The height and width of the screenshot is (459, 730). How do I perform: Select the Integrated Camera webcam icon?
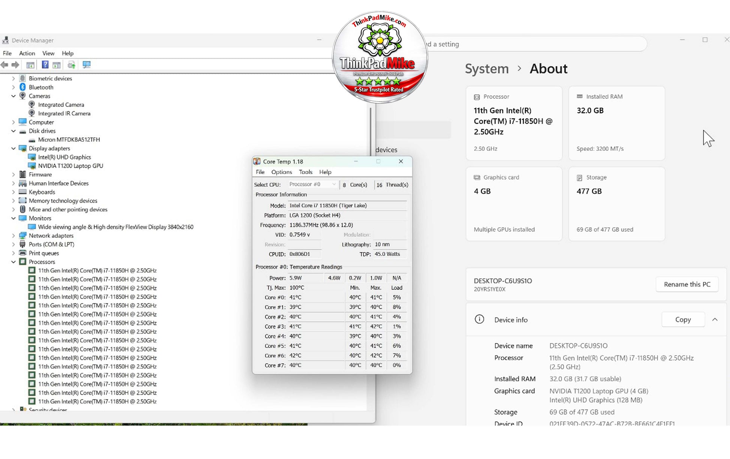pos(32,105)
